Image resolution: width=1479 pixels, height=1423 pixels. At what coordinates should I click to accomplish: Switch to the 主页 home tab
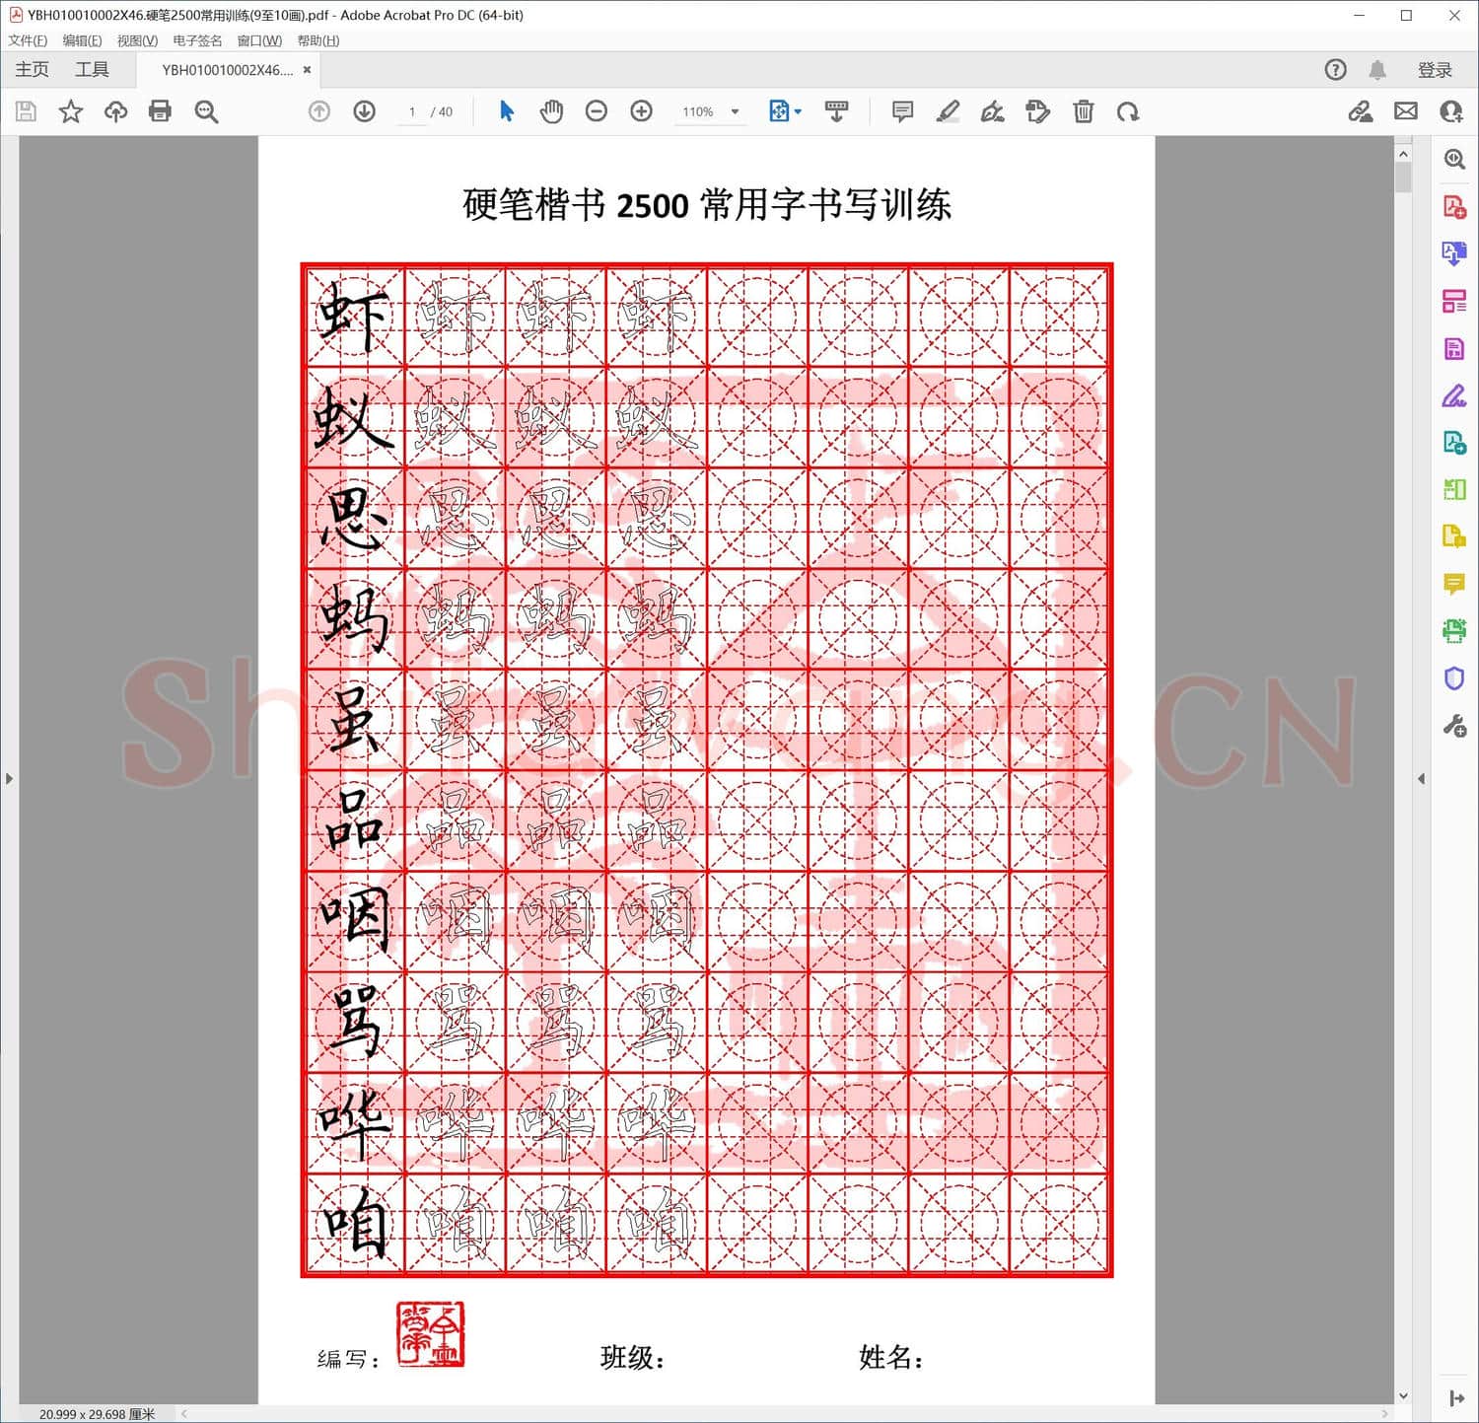pos(32,69)
